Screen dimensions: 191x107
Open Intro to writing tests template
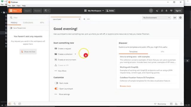[x=135, y=57]
